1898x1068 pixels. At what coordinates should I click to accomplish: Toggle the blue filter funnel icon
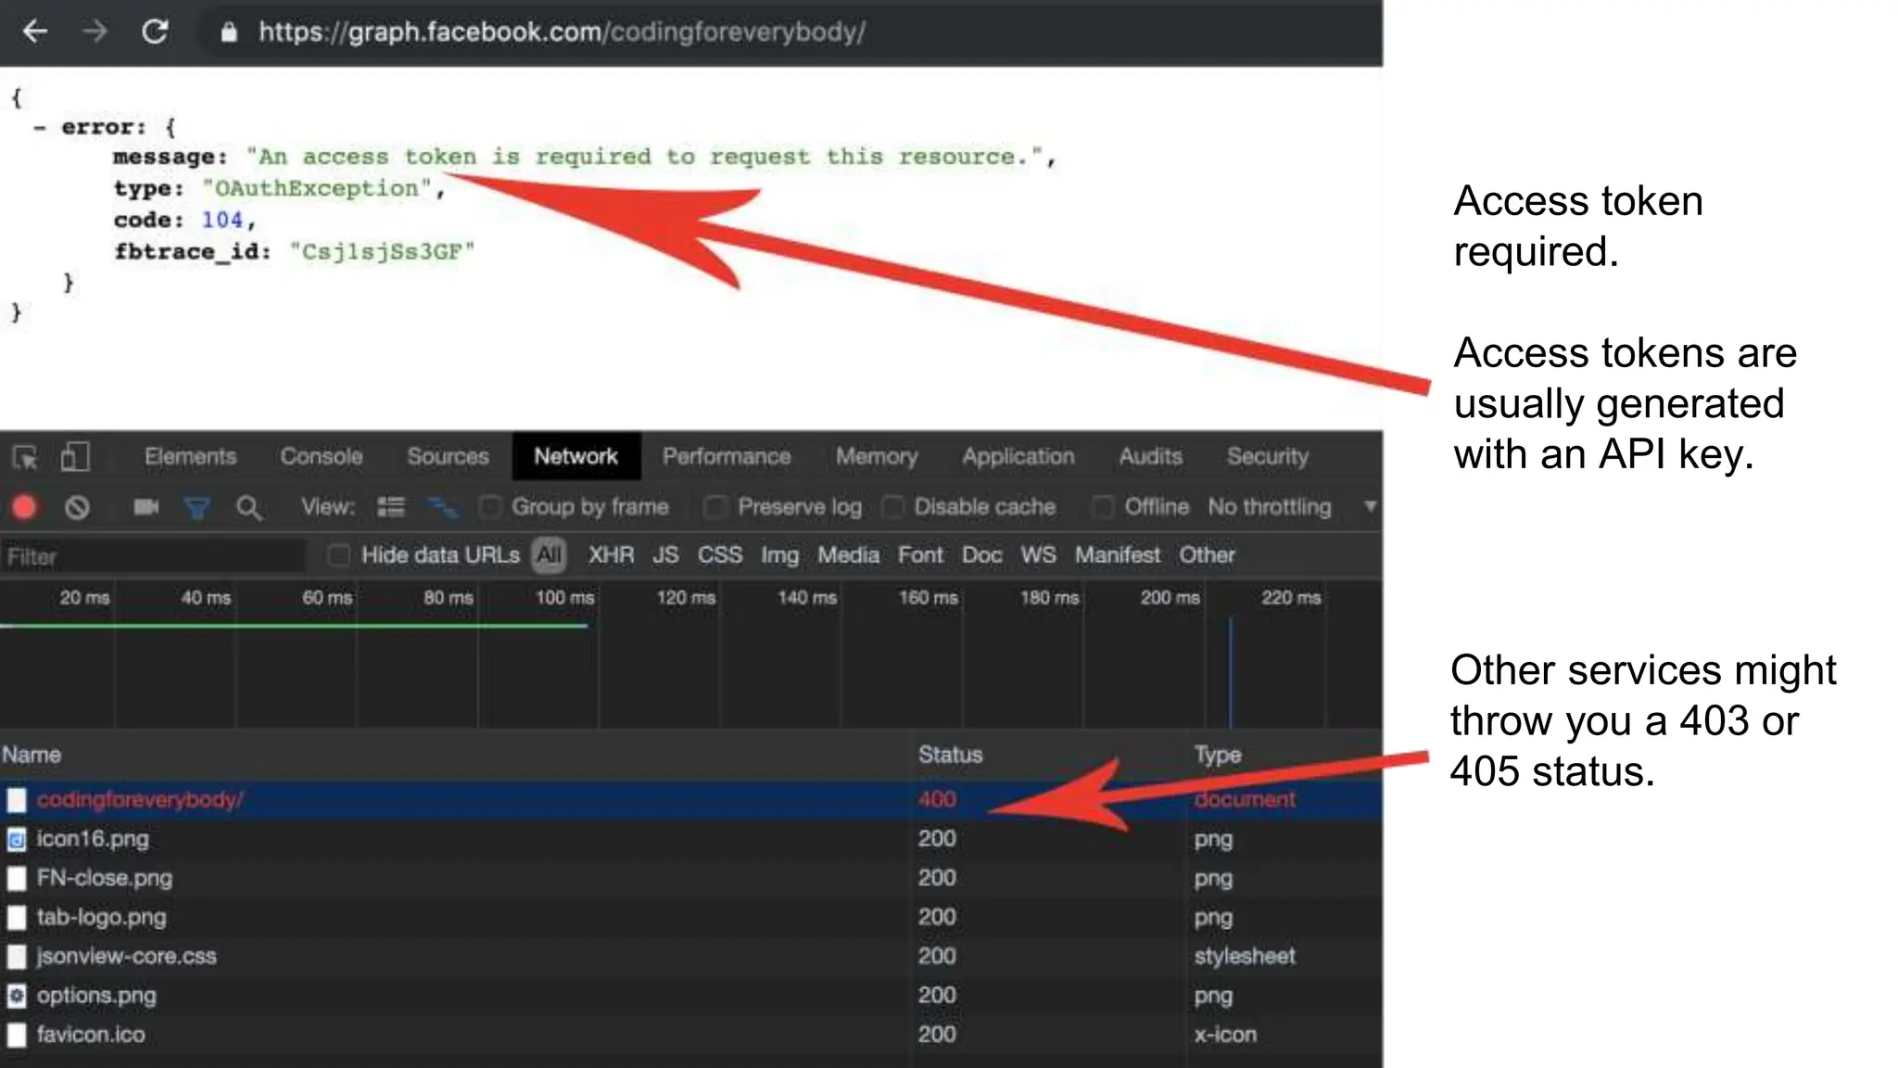(x=197, y=507)
